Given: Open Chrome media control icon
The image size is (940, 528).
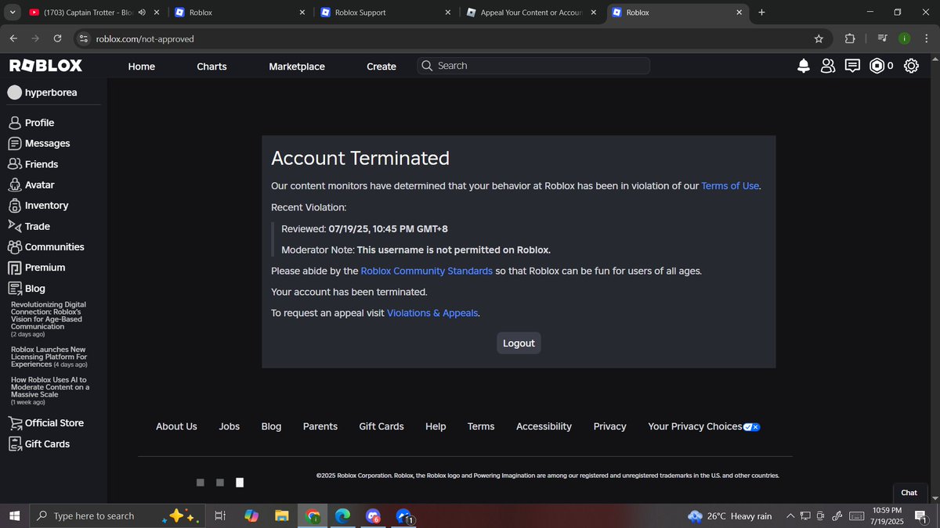Looking at the screenshot, I should [x=882, y=38].
